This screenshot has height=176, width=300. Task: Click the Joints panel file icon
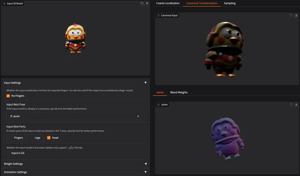(x=158, y=105)
